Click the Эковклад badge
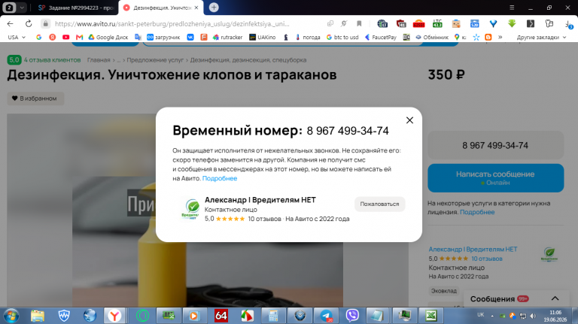The image size is (578, 324). [444, 291]
